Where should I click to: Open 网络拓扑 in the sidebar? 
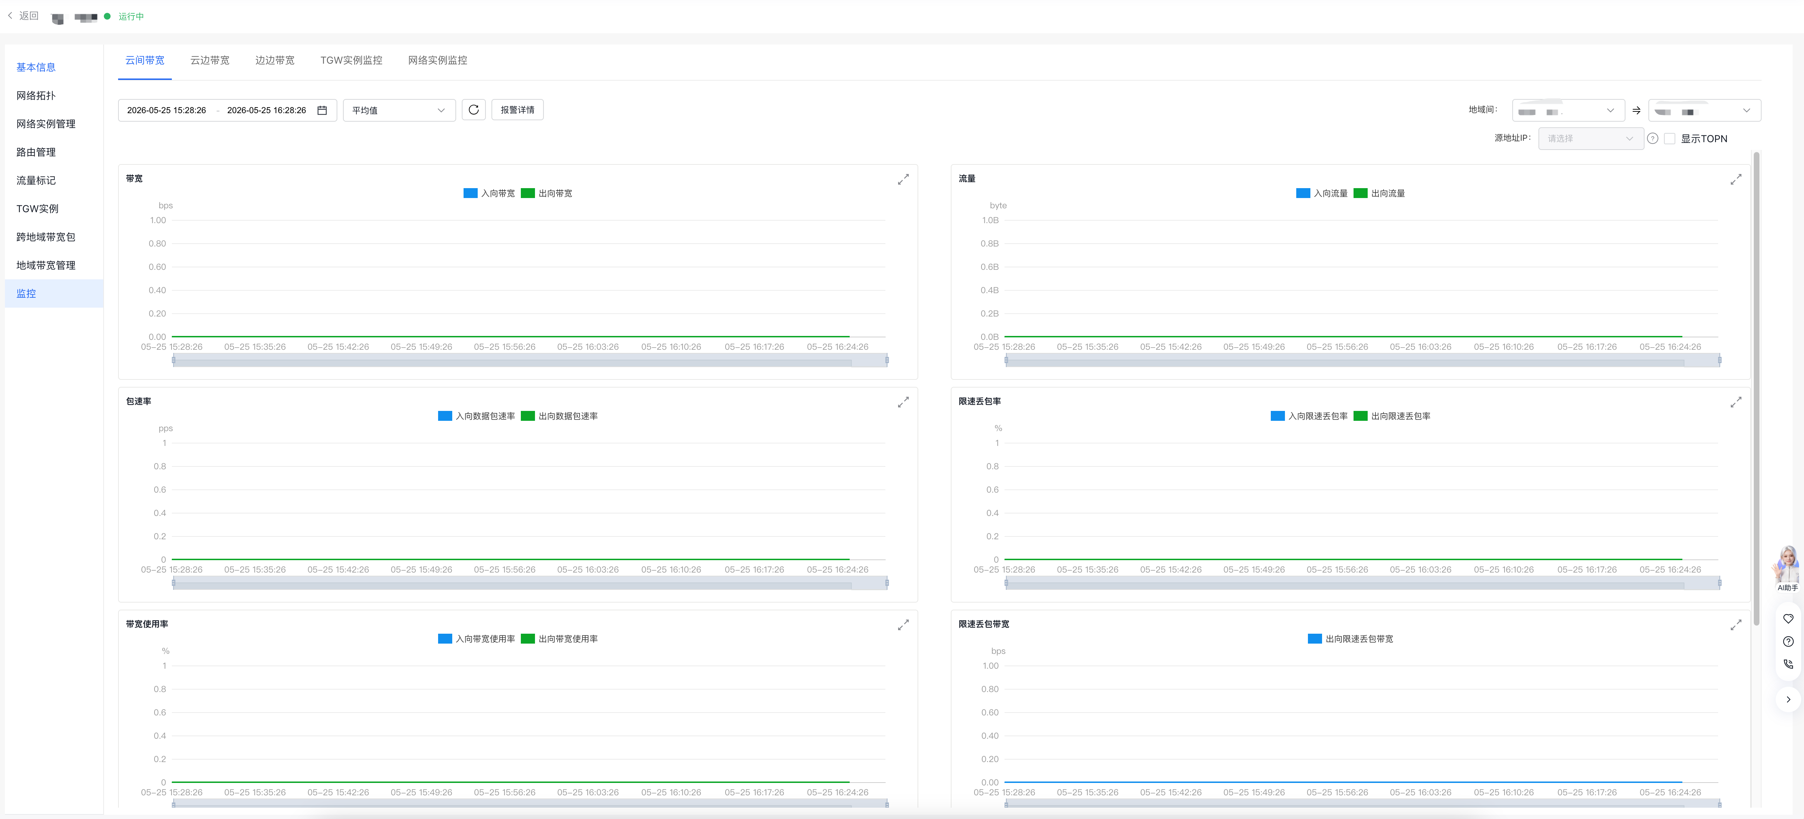click(x=54, y=96)
